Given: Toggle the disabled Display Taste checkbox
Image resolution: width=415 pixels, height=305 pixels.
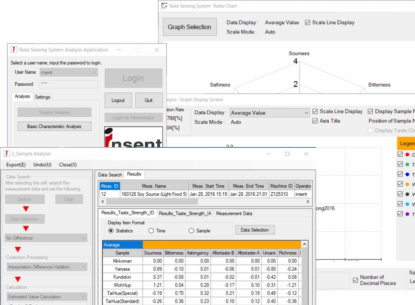Looking at the screenshot, I should point(370,130).
